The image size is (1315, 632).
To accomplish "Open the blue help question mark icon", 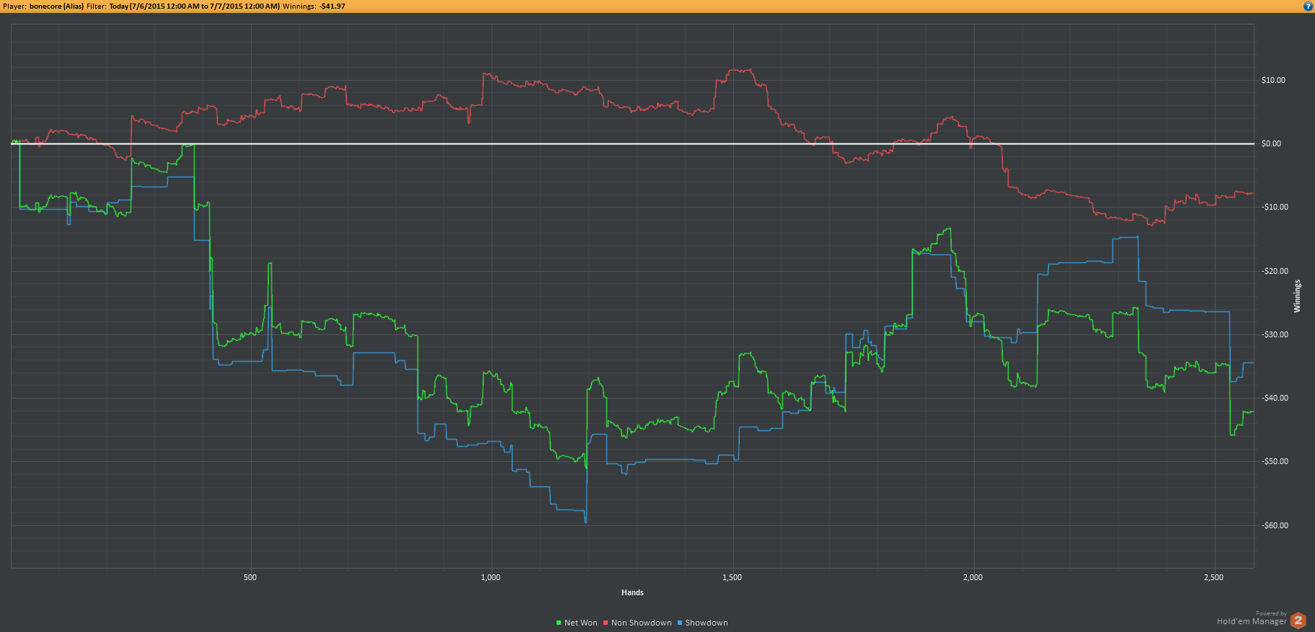I will tap(1308, 6).
